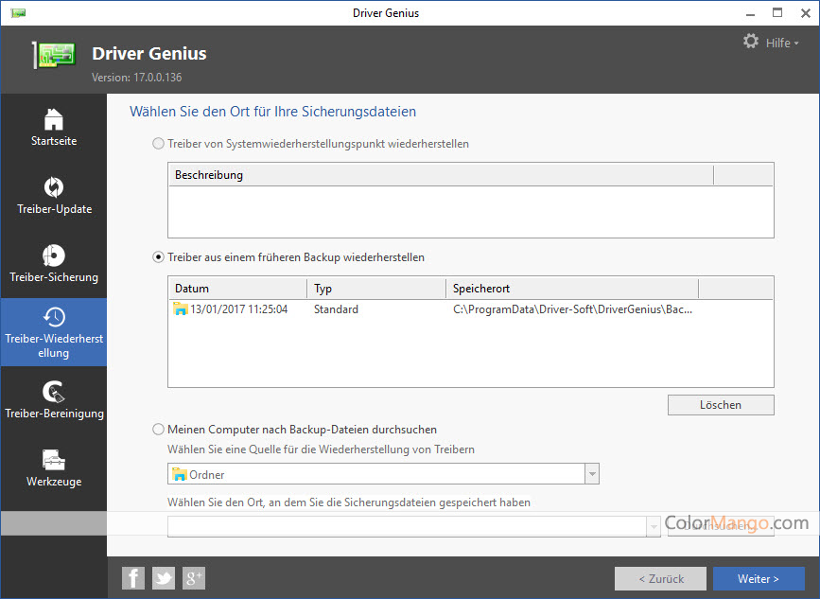Open the Facebook share icon
The width and height of the screenshot is (820, 599).
132,578
